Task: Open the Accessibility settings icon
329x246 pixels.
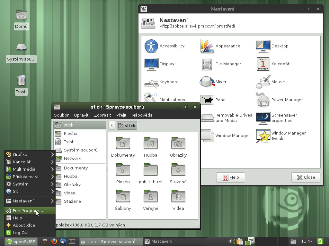Action: pyautogui.click(x=151, y=46)
